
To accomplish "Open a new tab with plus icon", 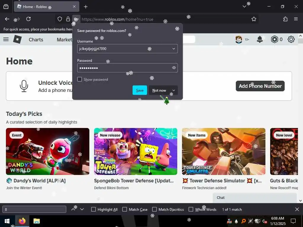I will (86, 7).
